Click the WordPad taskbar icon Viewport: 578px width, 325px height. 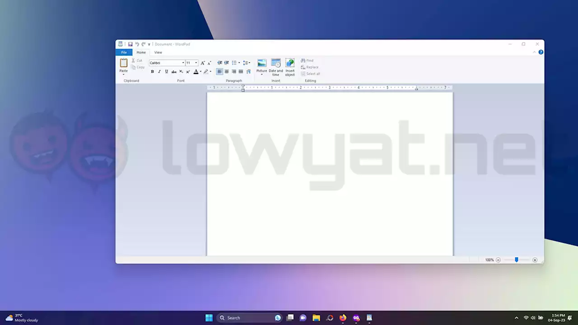[369, 318]
